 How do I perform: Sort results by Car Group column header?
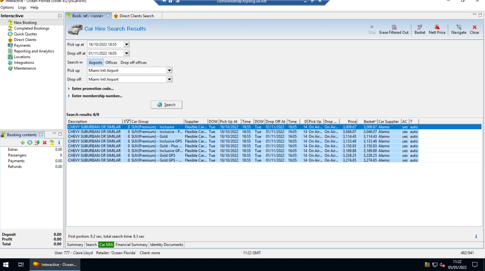pyautogui.click(x=157, y=122)
